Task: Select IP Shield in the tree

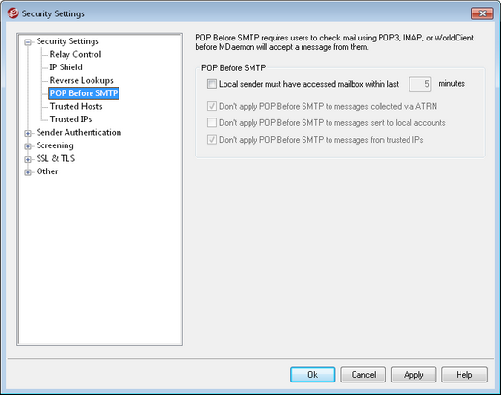Action: pos(66,67)
